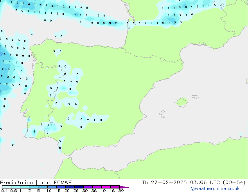This screenshot has width=248, height=192.
Task: Select the 5–10 mm legend color swatch
Action: 43,187
